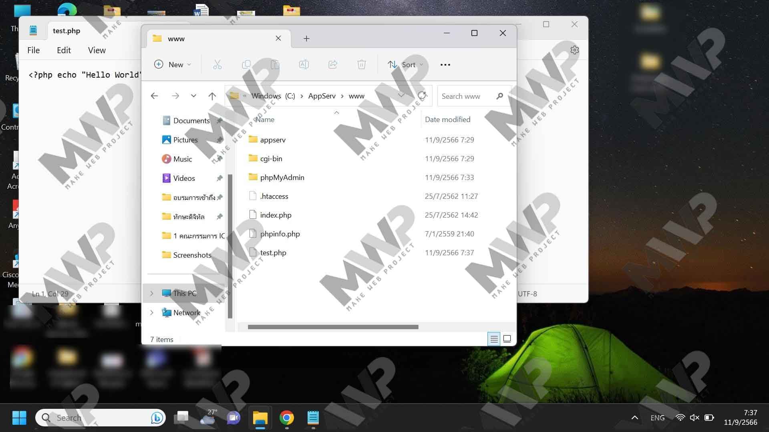
Task: Open Notepad's View menu
Action: tap(97, 50)
